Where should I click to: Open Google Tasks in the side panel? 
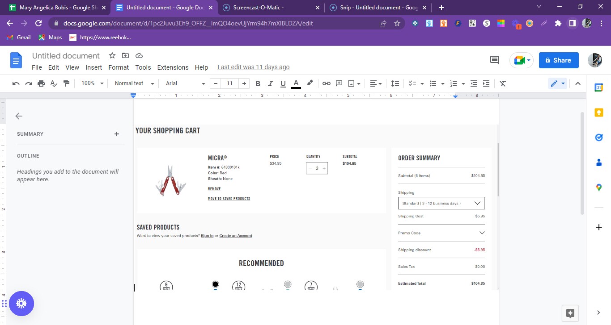click(x=598, y=137)
